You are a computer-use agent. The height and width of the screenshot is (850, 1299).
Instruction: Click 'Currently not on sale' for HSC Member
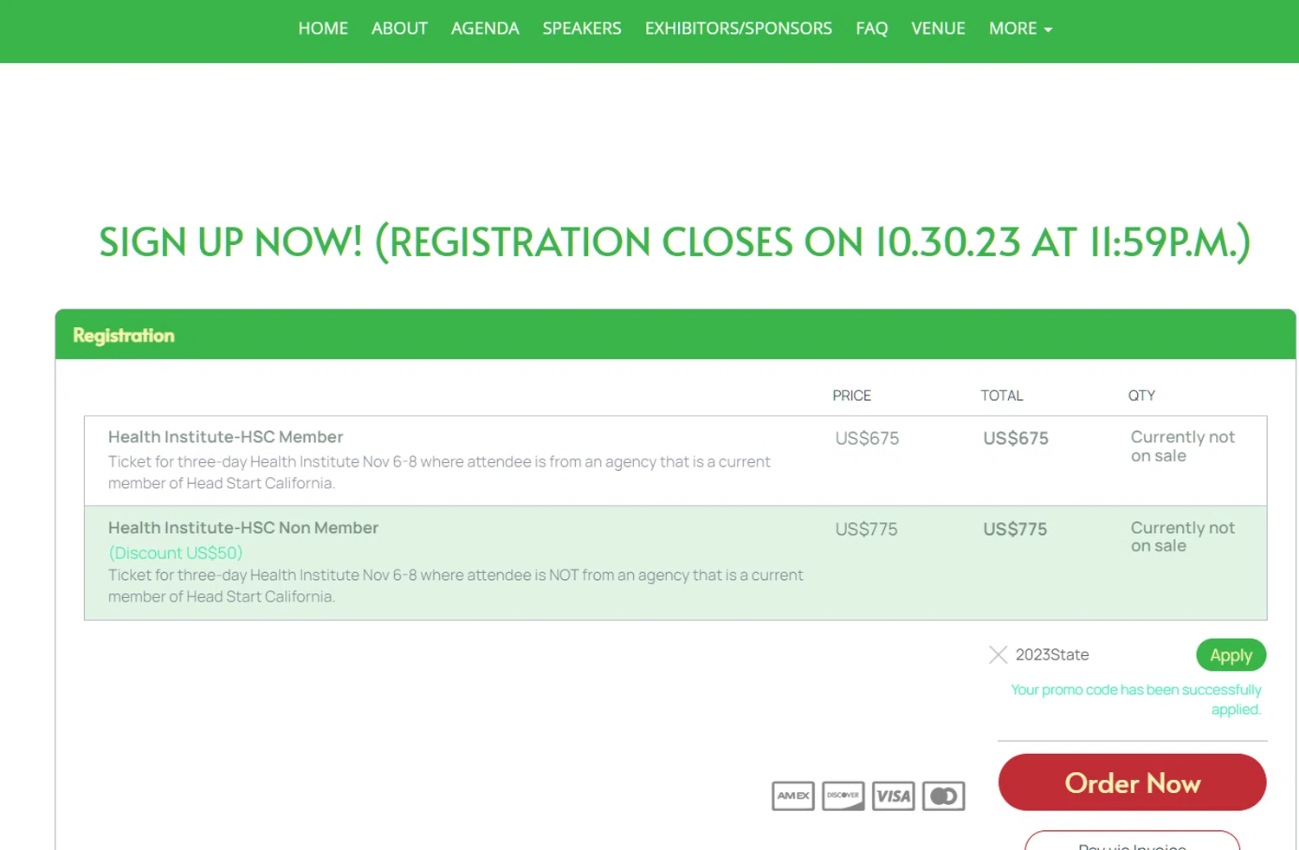(1182, 447)
